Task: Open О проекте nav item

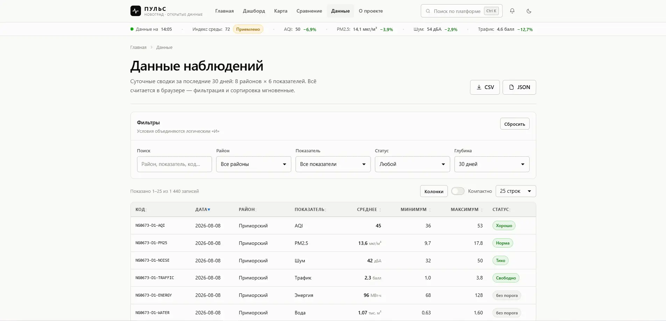Action: pos(371,11)
